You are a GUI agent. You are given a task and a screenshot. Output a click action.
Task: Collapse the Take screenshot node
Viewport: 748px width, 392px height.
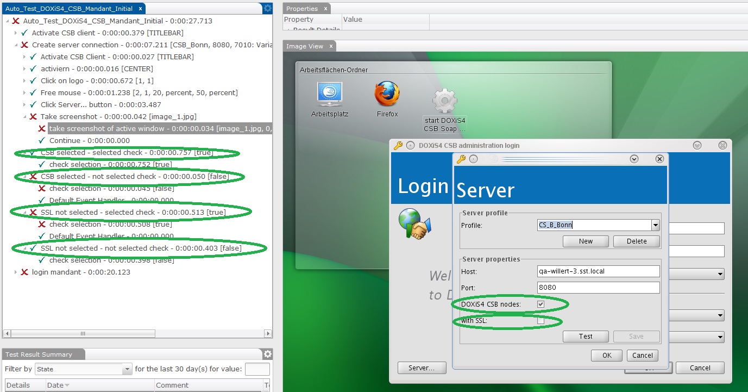tap(24, 116)
